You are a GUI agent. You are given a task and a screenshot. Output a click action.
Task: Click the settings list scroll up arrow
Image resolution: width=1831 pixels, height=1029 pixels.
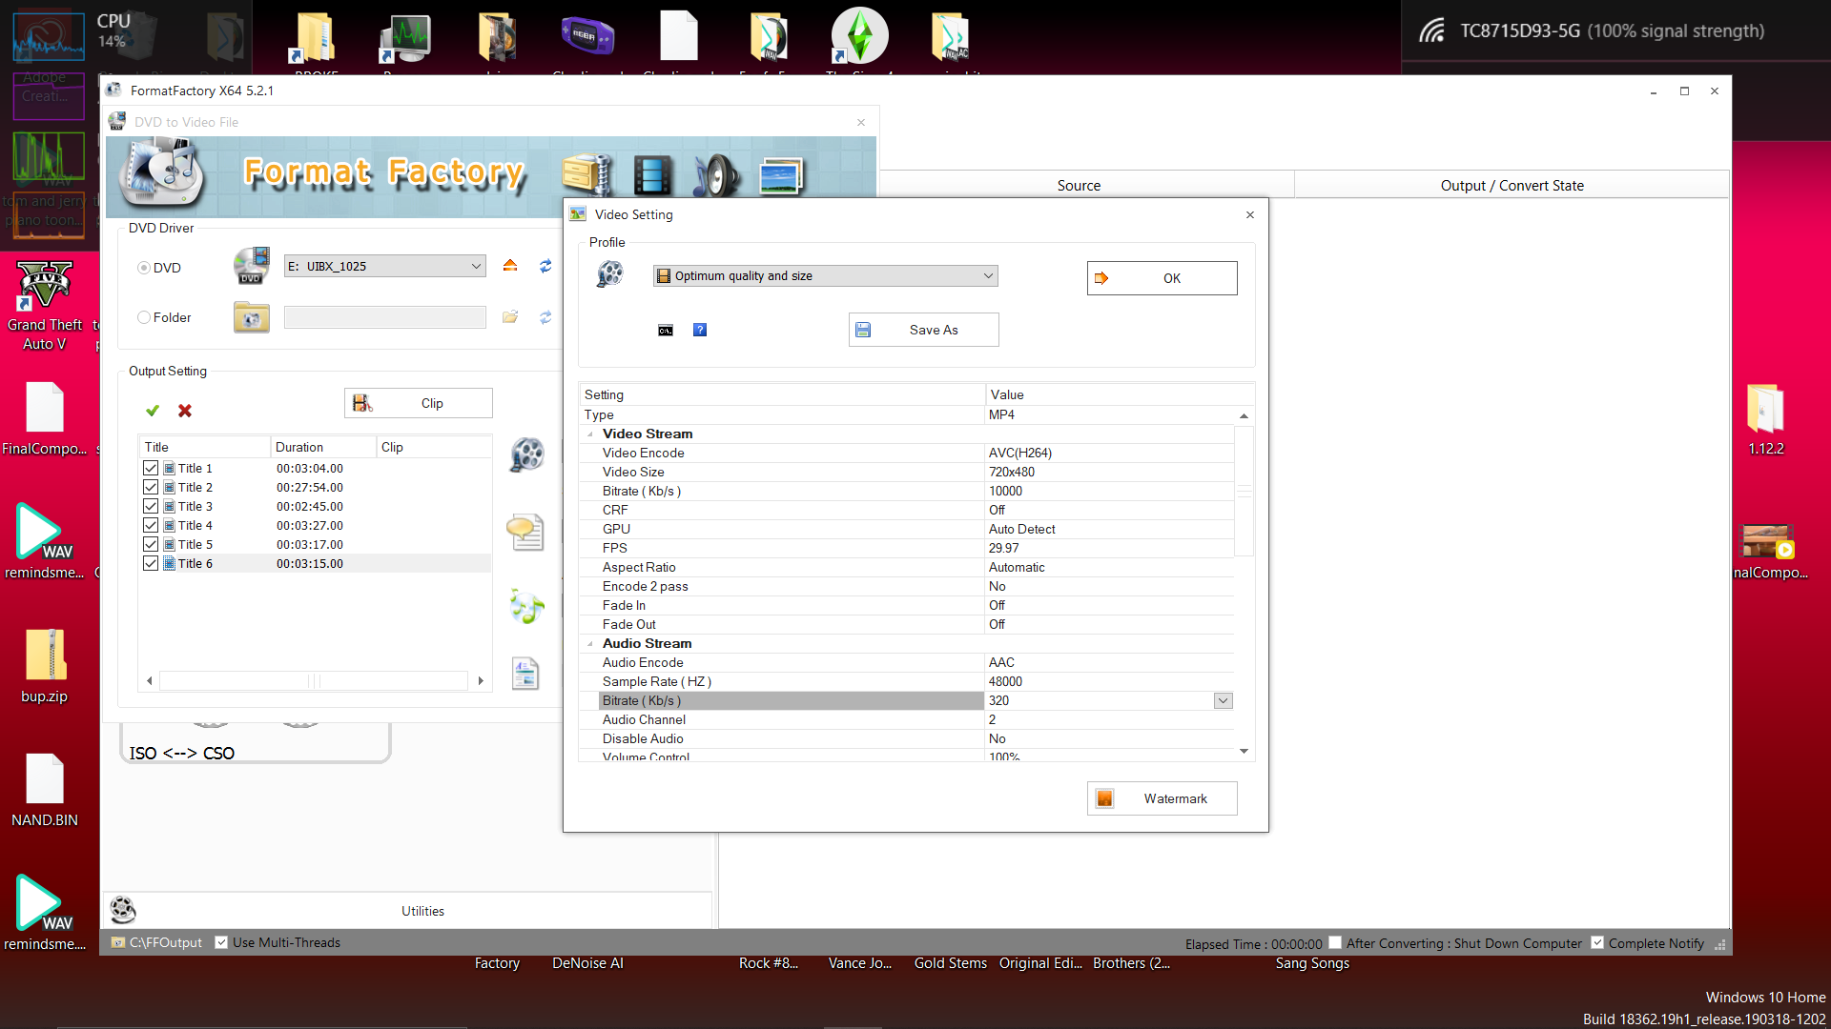[x=1244, y=415]
